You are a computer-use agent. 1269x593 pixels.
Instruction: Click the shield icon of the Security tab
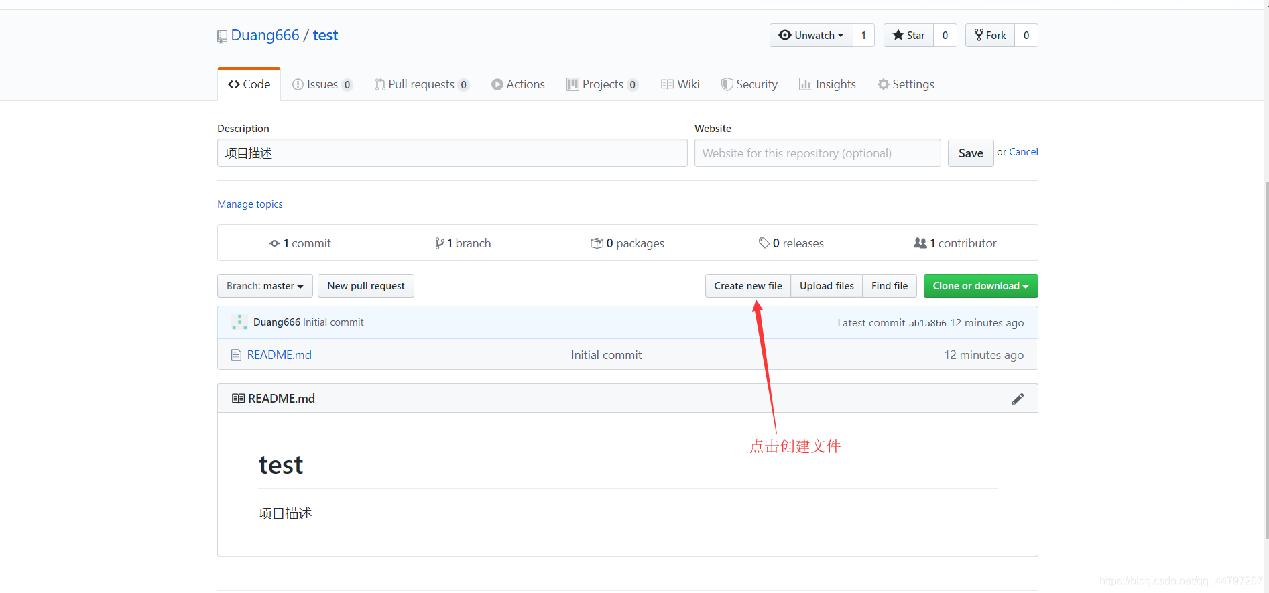pyautogui.click(x=727, y=84)
